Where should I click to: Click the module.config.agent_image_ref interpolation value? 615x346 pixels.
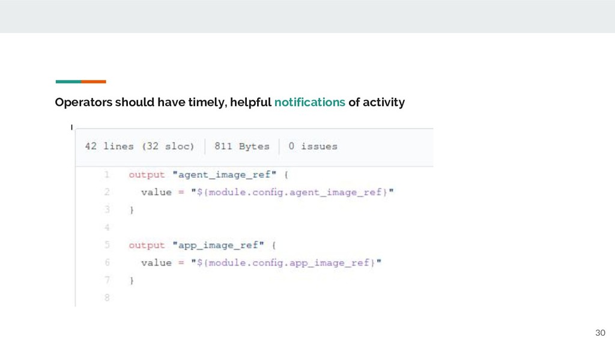(292, 192)
